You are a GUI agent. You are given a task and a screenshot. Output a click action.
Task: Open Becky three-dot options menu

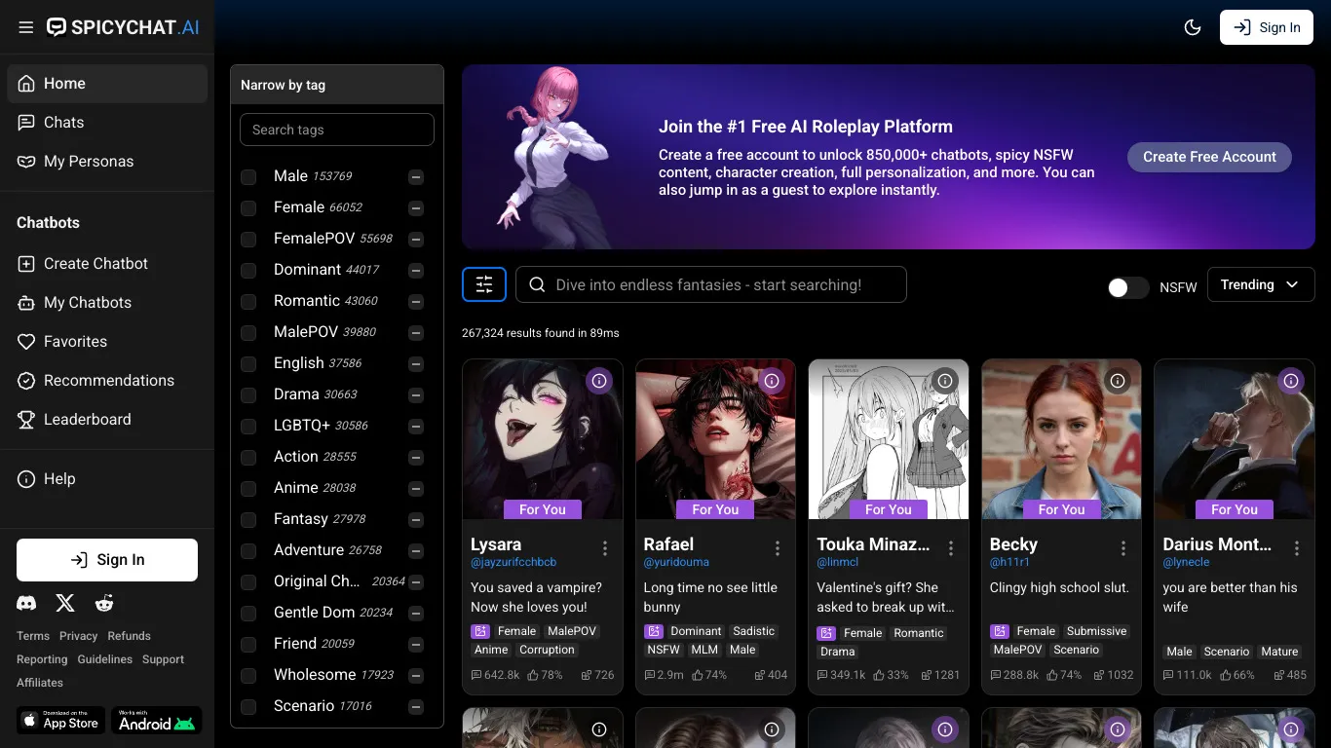tap(1123, 549)
